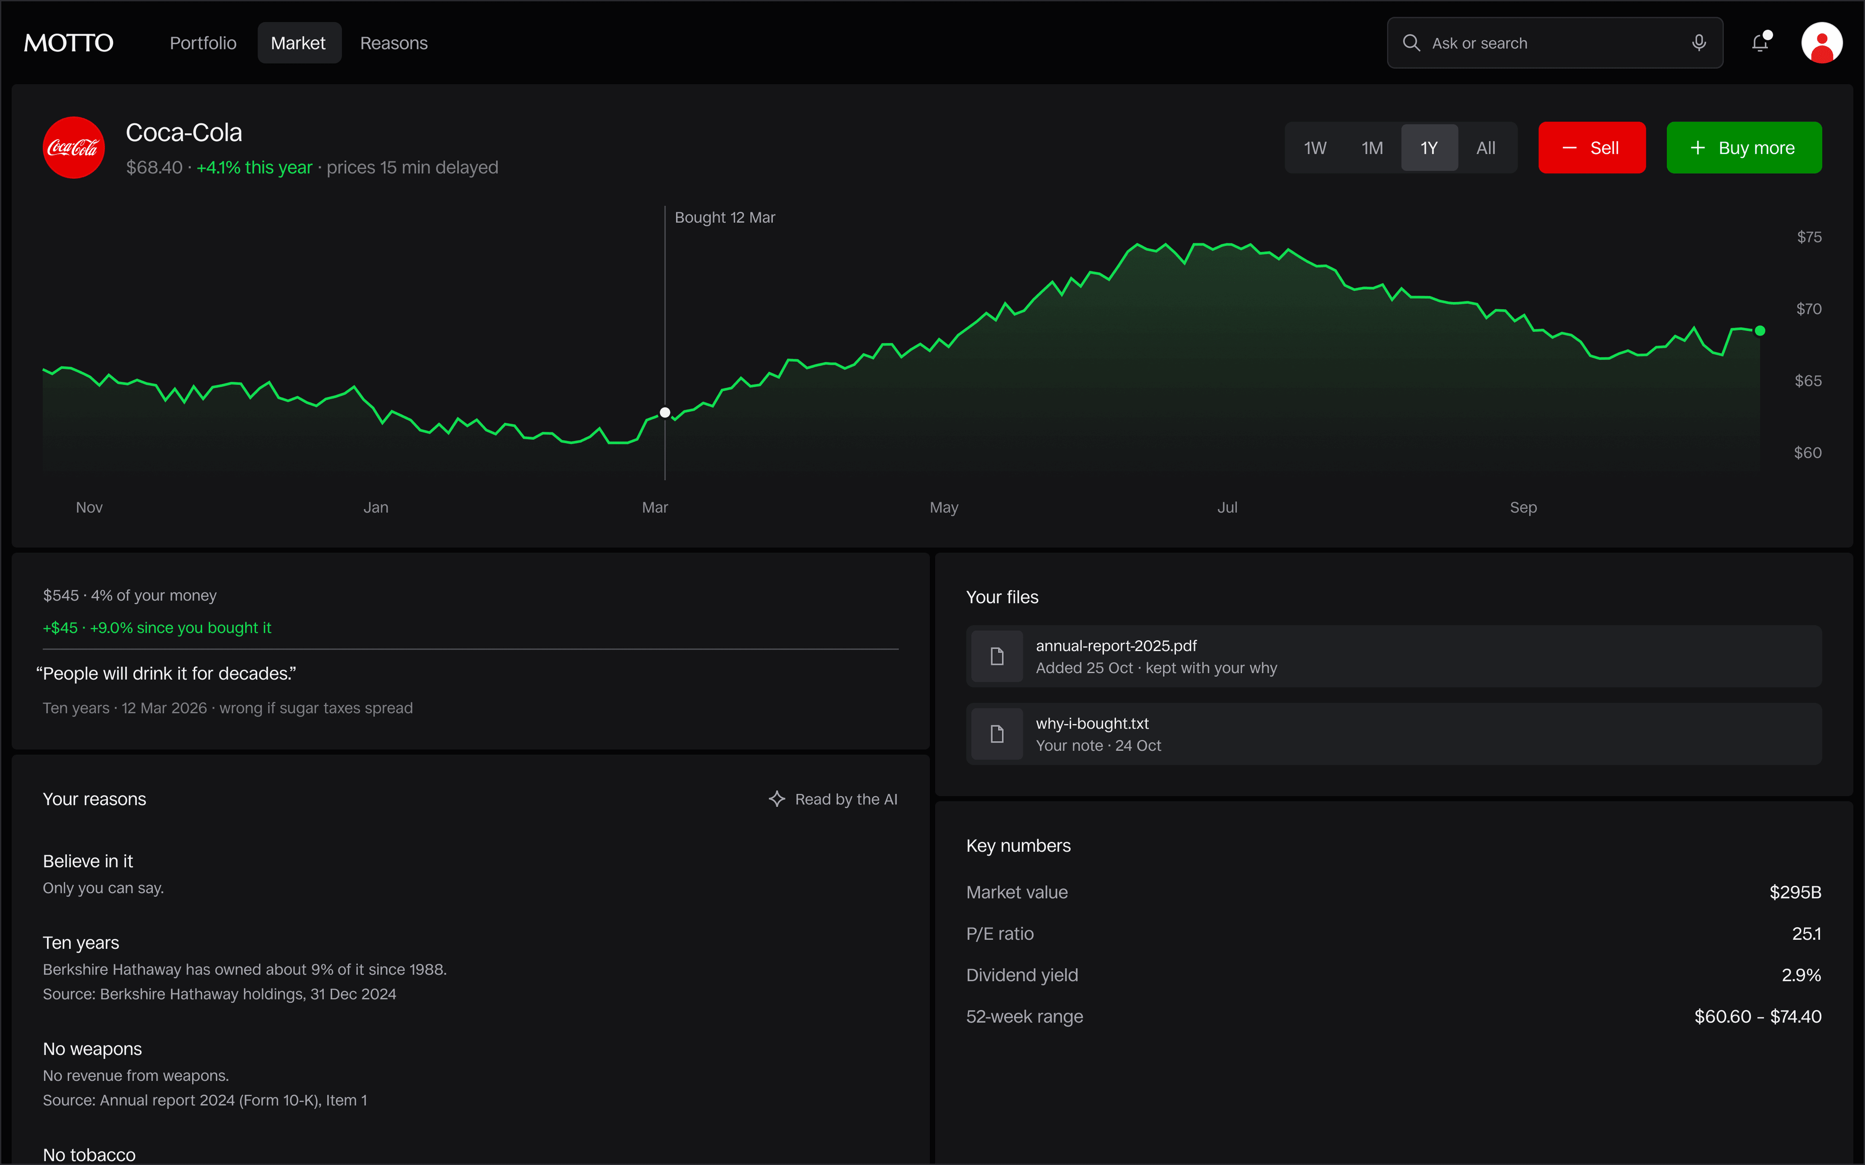Click the file icon for annual-report-2025.pdf
Screen dimensions: 1865x1165
tap(997, 656)
